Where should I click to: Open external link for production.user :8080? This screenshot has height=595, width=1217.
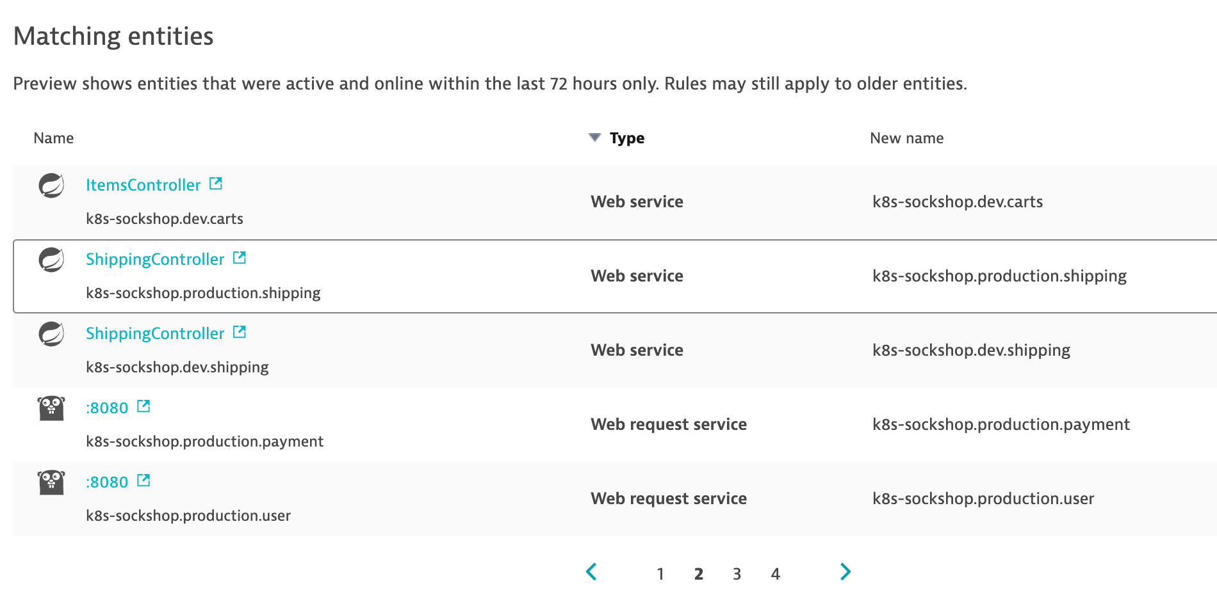pos(143,481)
